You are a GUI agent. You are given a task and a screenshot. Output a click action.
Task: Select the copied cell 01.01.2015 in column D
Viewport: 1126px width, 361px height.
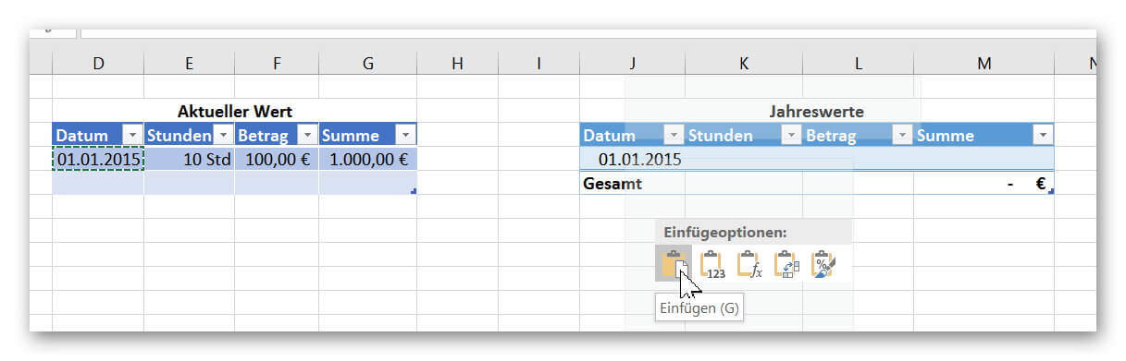[x=98, y=159]
